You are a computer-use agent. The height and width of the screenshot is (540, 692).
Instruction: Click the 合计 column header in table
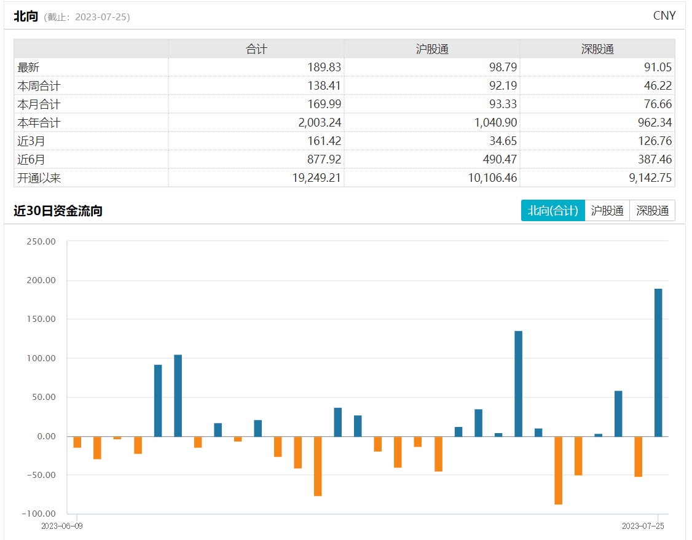[x=256, y=49]
